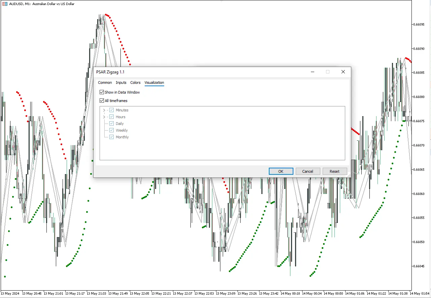Toggle the Hours timeframe checkbox
Viewport: 431px width, 298px height.
coord(112,117)
